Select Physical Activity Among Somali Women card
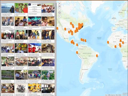Screen dimensions: 128x96 8,36
